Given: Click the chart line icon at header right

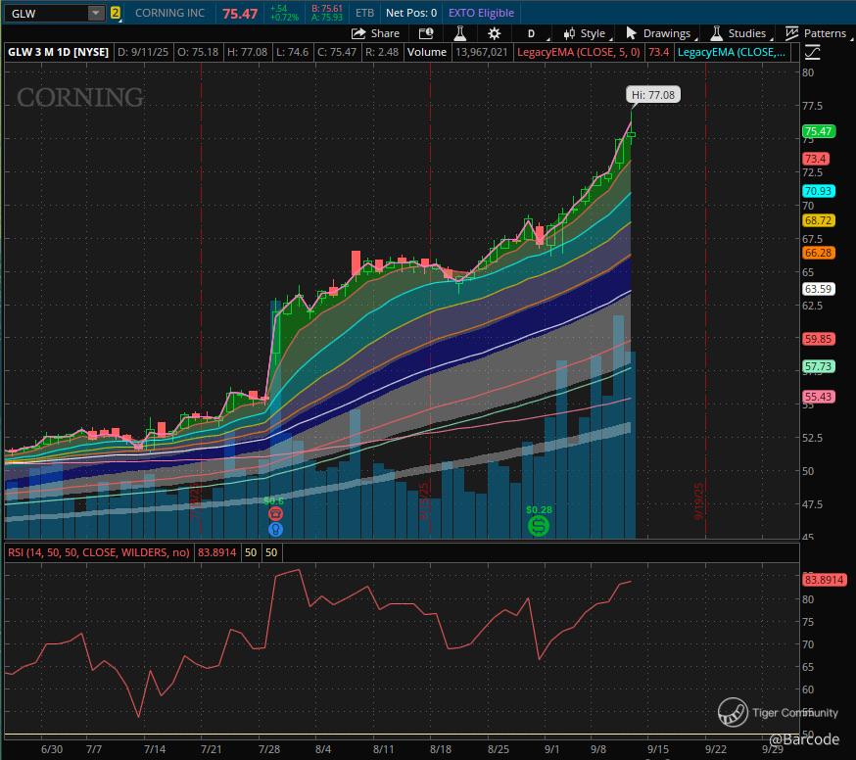Looking at the screenshot, I should [812, 53].
